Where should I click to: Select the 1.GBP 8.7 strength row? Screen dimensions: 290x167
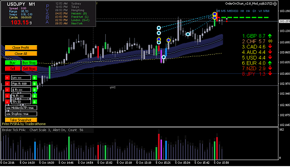(257, 36)
